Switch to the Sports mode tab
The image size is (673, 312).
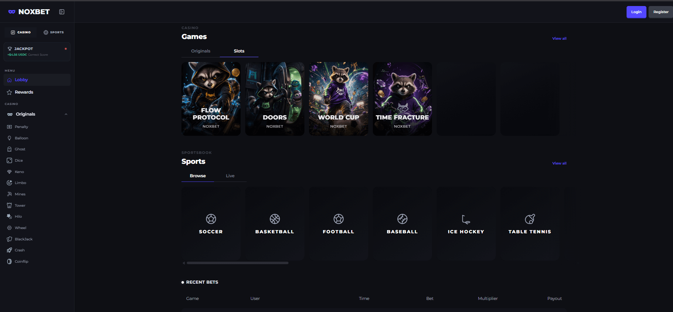coord(54,32)
